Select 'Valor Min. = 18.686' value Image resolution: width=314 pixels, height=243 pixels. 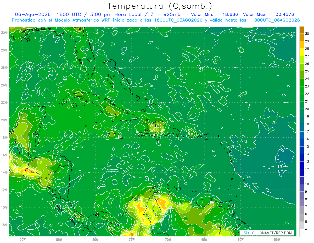(215, 14)
